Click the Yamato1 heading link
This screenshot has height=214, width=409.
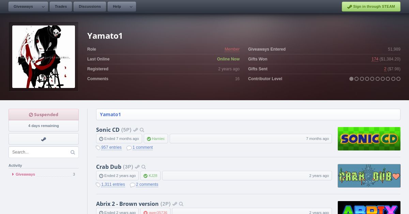coord(110,114)
